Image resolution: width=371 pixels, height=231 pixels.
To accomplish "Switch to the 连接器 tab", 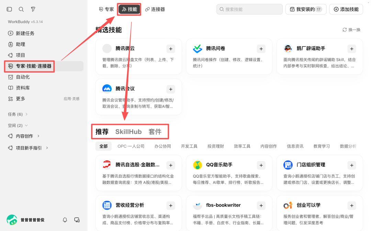I will tap(155, 9).
